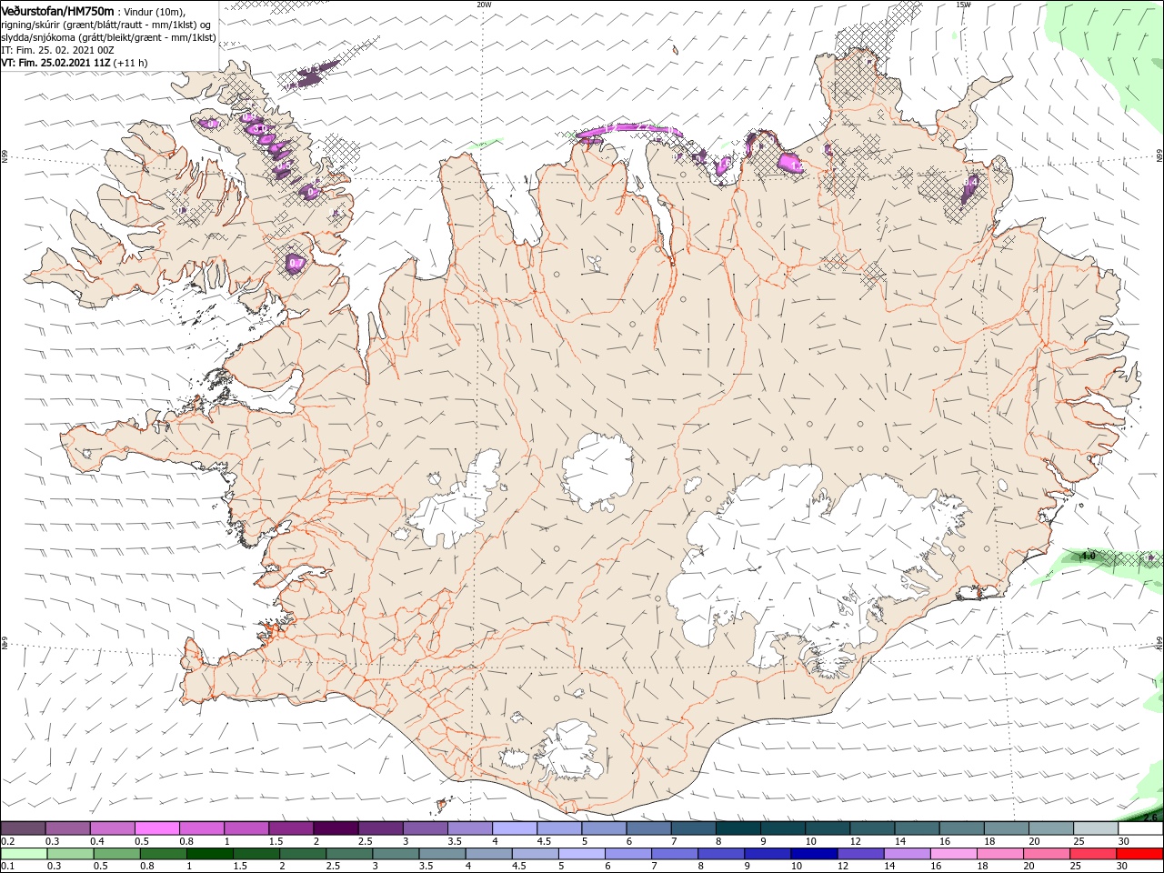The image size is (1164, 873).
Task: Click the '2.6' value at bottom right corner
Action: (1150, 818)
